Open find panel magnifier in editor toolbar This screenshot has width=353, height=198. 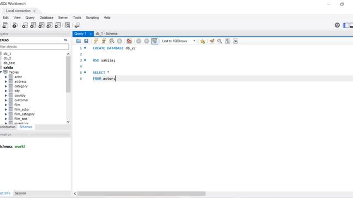pos(220,41)
